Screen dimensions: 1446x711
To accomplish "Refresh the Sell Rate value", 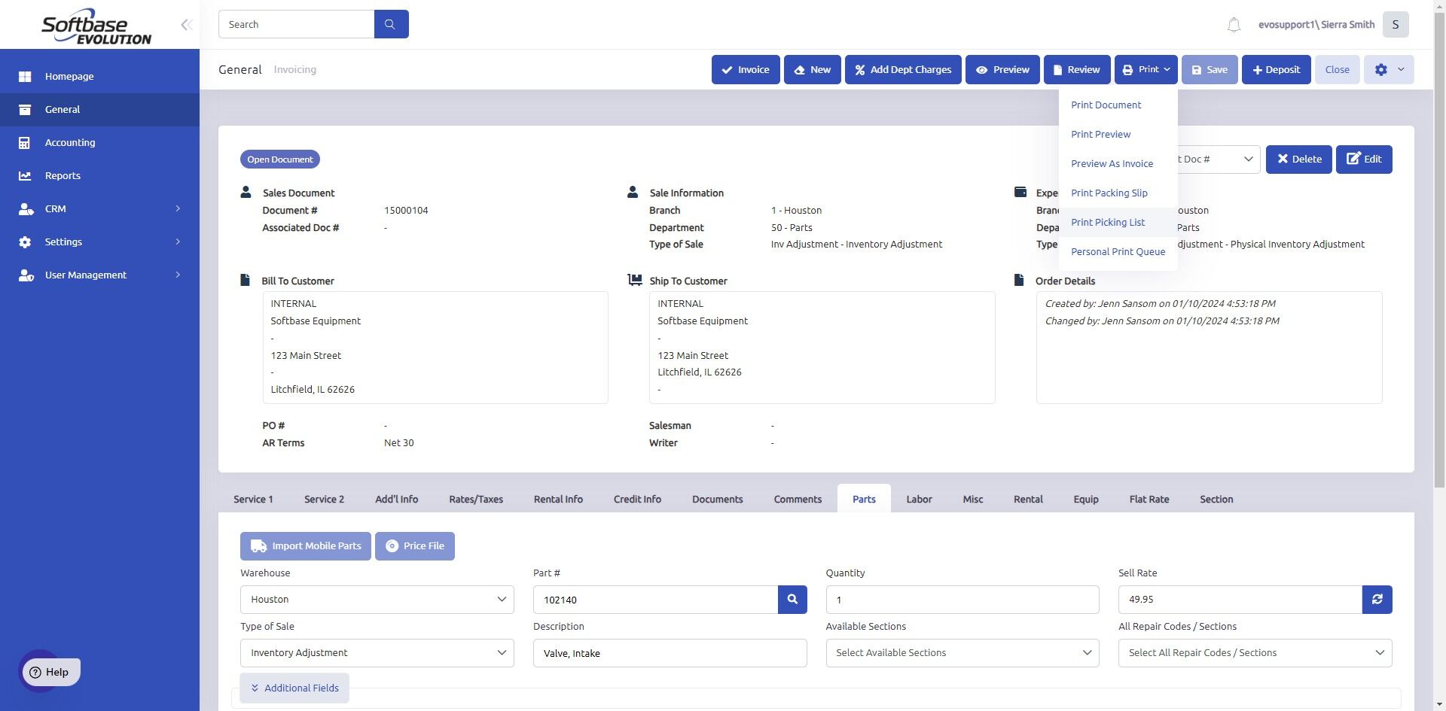I will point(1377,600).
